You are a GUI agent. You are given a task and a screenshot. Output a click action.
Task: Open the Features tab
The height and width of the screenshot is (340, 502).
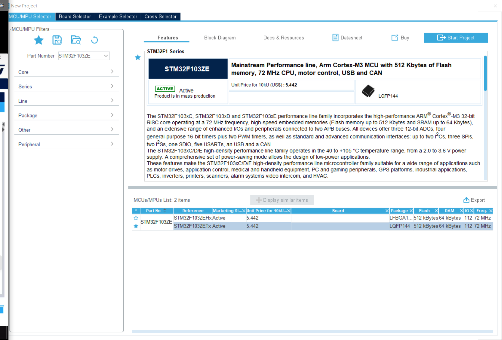tap(168, 38)
